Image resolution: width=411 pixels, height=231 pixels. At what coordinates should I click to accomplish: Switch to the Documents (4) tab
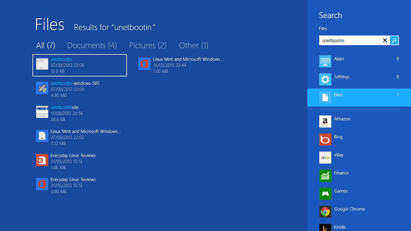click(x=92, y=45)
